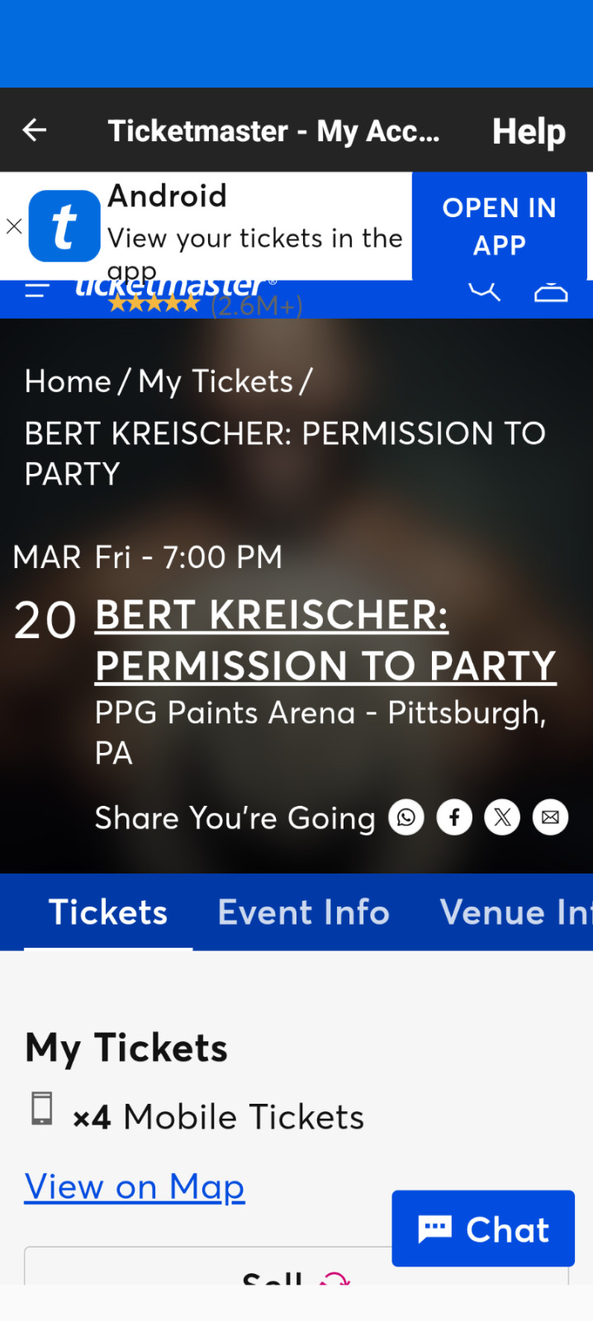This screenshot has height=1321, width=593.
Task: Navigate to My Tickets breadcrumb
Action: [x=217, y=381]
